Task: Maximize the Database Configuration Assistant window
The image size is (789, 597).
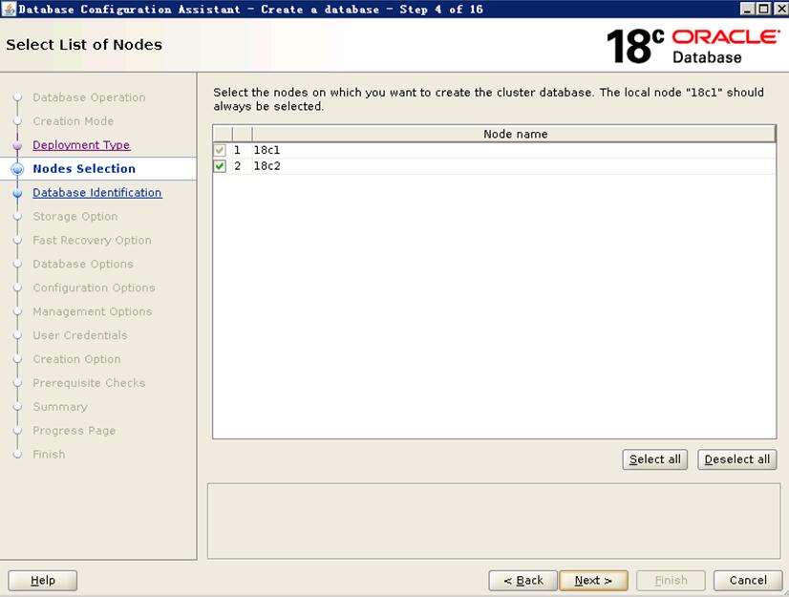Action: 763,9
